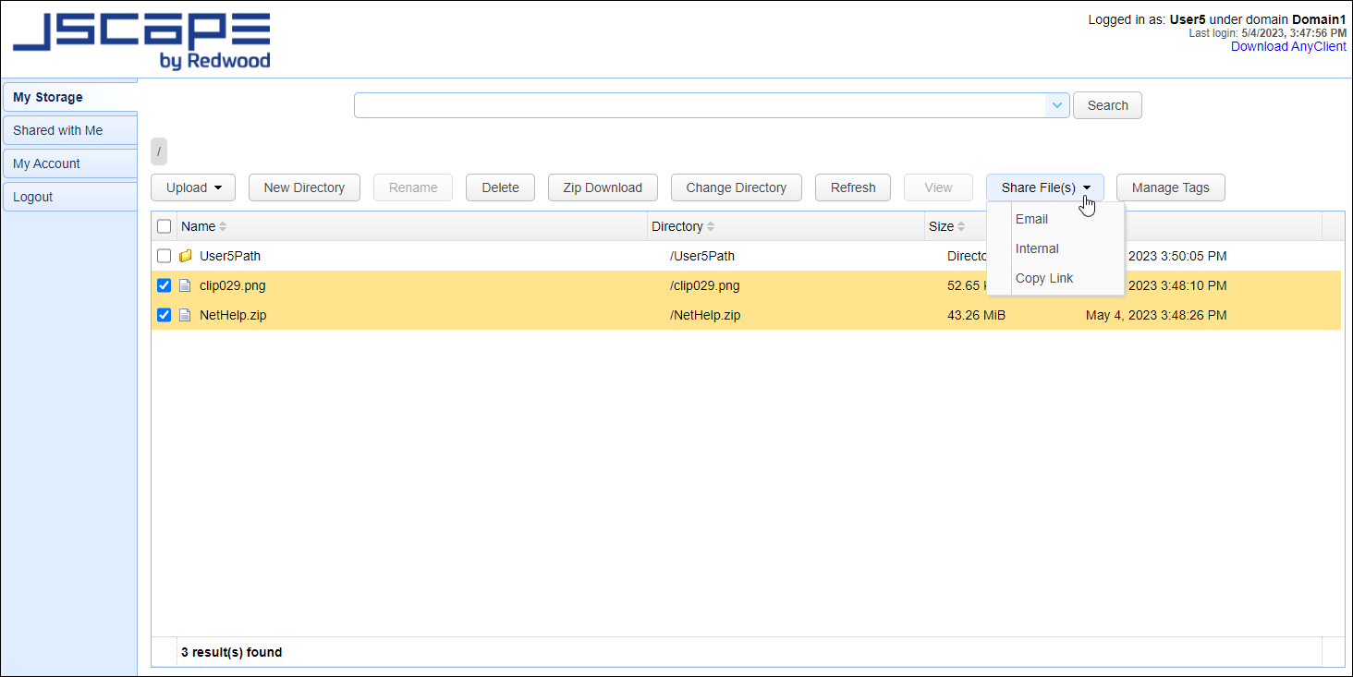Uncheck the clip029.png row checkbox
Viewport: 1353px width, 677px height.
coord(165,285)
